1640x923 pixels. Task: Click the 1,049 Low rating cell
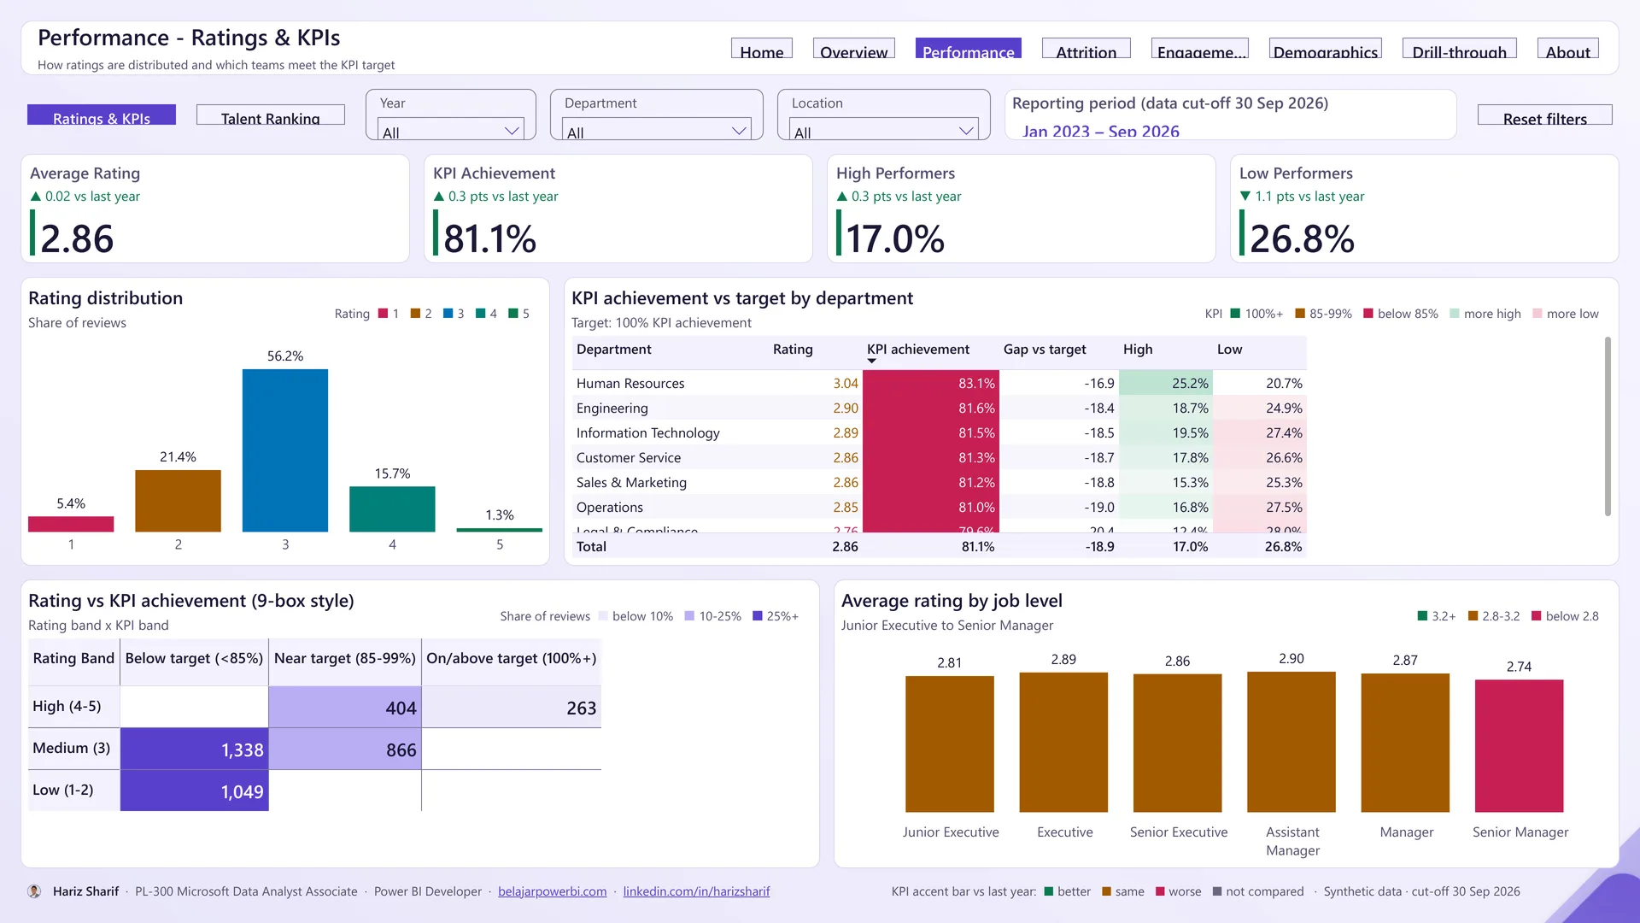pyautogui.click(x=195, y=791)
